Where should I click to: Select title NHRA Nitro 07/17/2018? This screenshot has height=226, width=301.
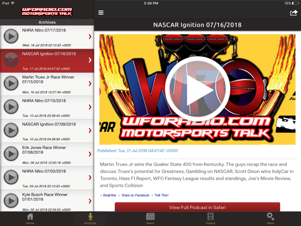click(44, 30)
